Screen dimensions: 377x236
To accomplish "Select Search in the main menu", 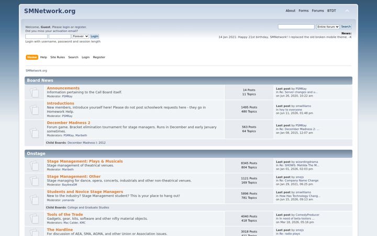I will click(x=73, y=57).
